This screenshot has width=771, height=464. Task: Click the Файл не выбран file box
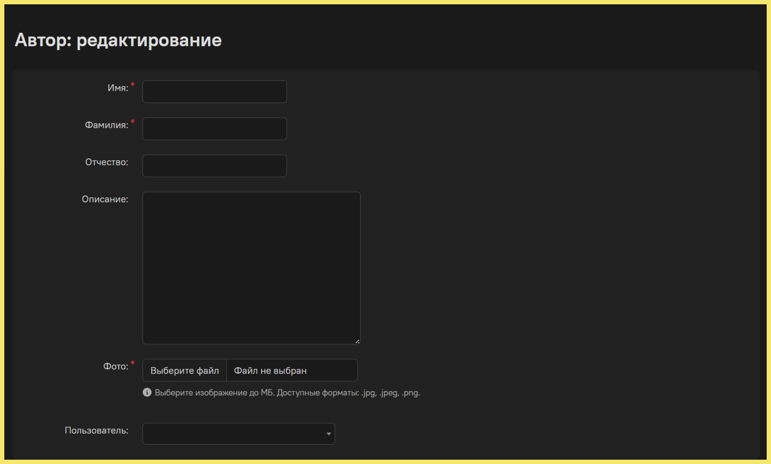(292, 371)
